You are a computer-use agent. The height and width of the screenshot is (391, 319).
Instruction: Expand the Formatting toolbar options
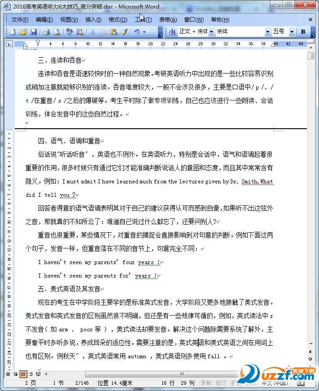point(313,32)
